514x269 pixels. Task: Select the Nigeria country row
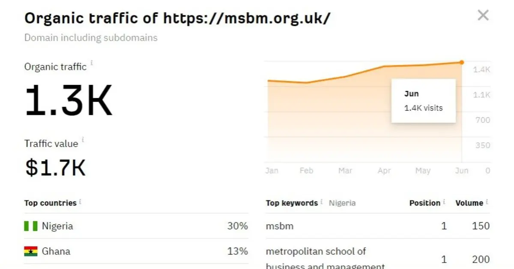pos(136,226)
